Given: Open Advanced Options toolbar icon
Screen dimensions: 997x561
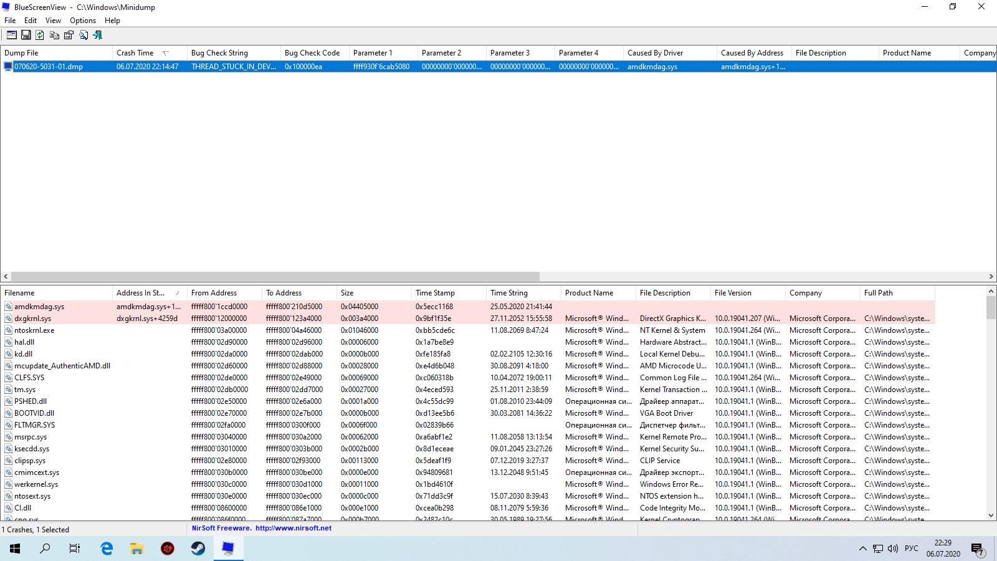Looking at the screenshot, I should pyautogui.click(x=12, y=35).
